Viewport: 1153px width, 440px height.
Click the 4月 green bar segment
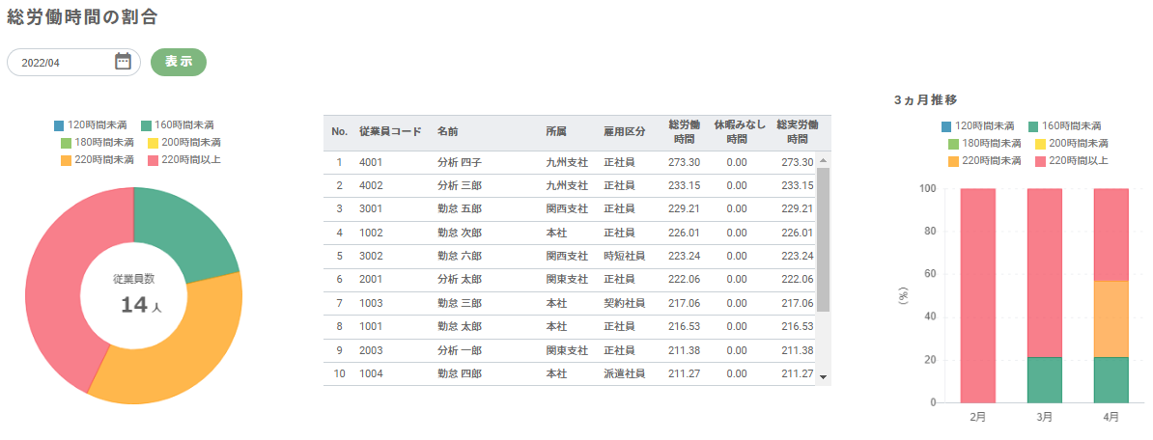coord(1111,380)
